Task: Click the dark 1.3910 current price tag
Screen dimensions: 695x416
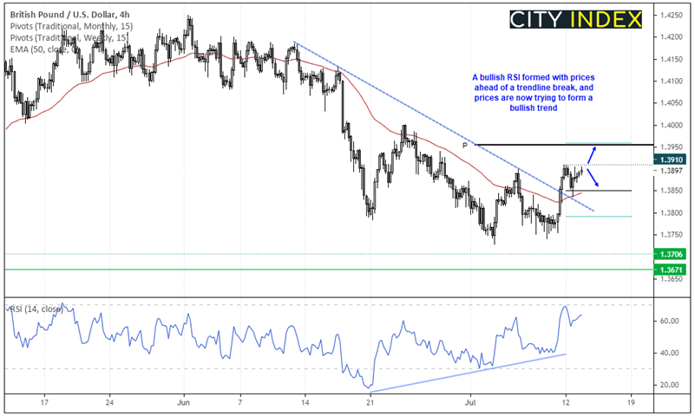Action: (667, 160)
